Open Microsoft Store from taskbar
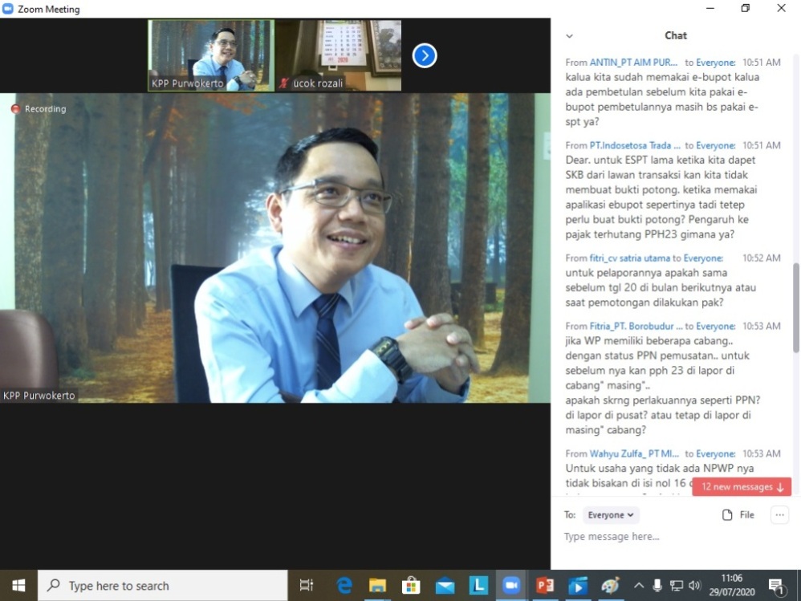Image resolution: width=801 pixels, height=601 pixels. click(411, 586)
